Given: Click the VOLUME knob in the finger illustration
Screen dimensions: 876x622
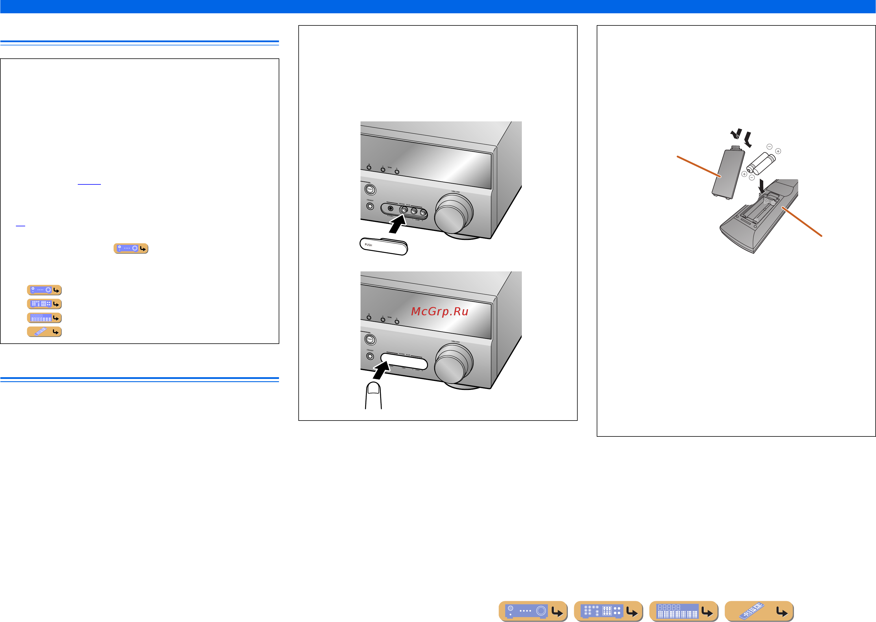Looking at the screenshot, I should (x=454, y=364).
